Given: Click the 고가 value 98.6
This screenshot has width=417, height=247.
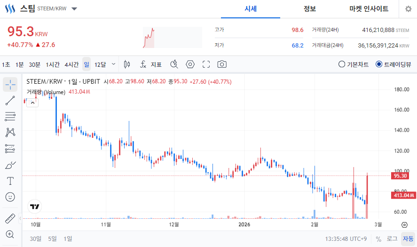Looking at the screenshot, I should point(297,30).
